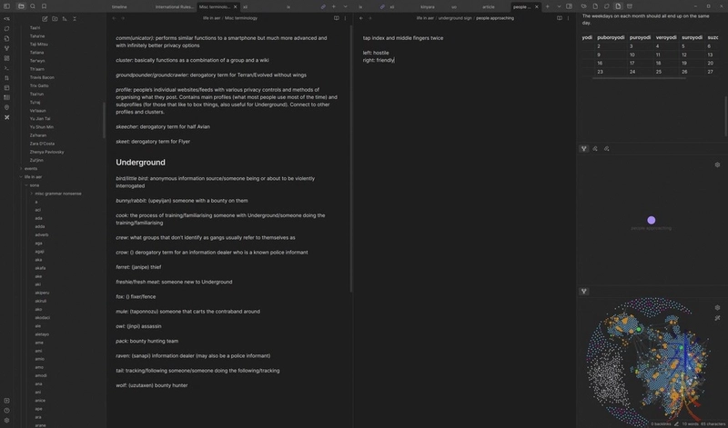Switch to the kinyara tab
The image size is (728, 428).
pos(428,7)
